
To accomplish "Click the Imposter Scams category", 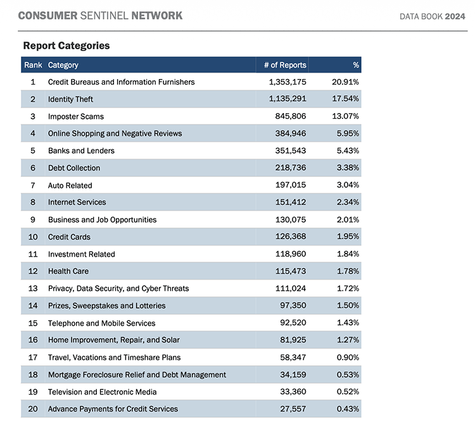I will [x=75, y=116].
